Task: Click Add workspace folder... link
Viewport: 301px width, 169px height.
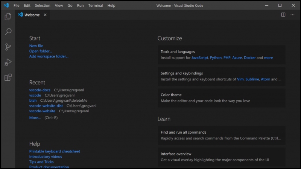Action: tap(49, 56)
